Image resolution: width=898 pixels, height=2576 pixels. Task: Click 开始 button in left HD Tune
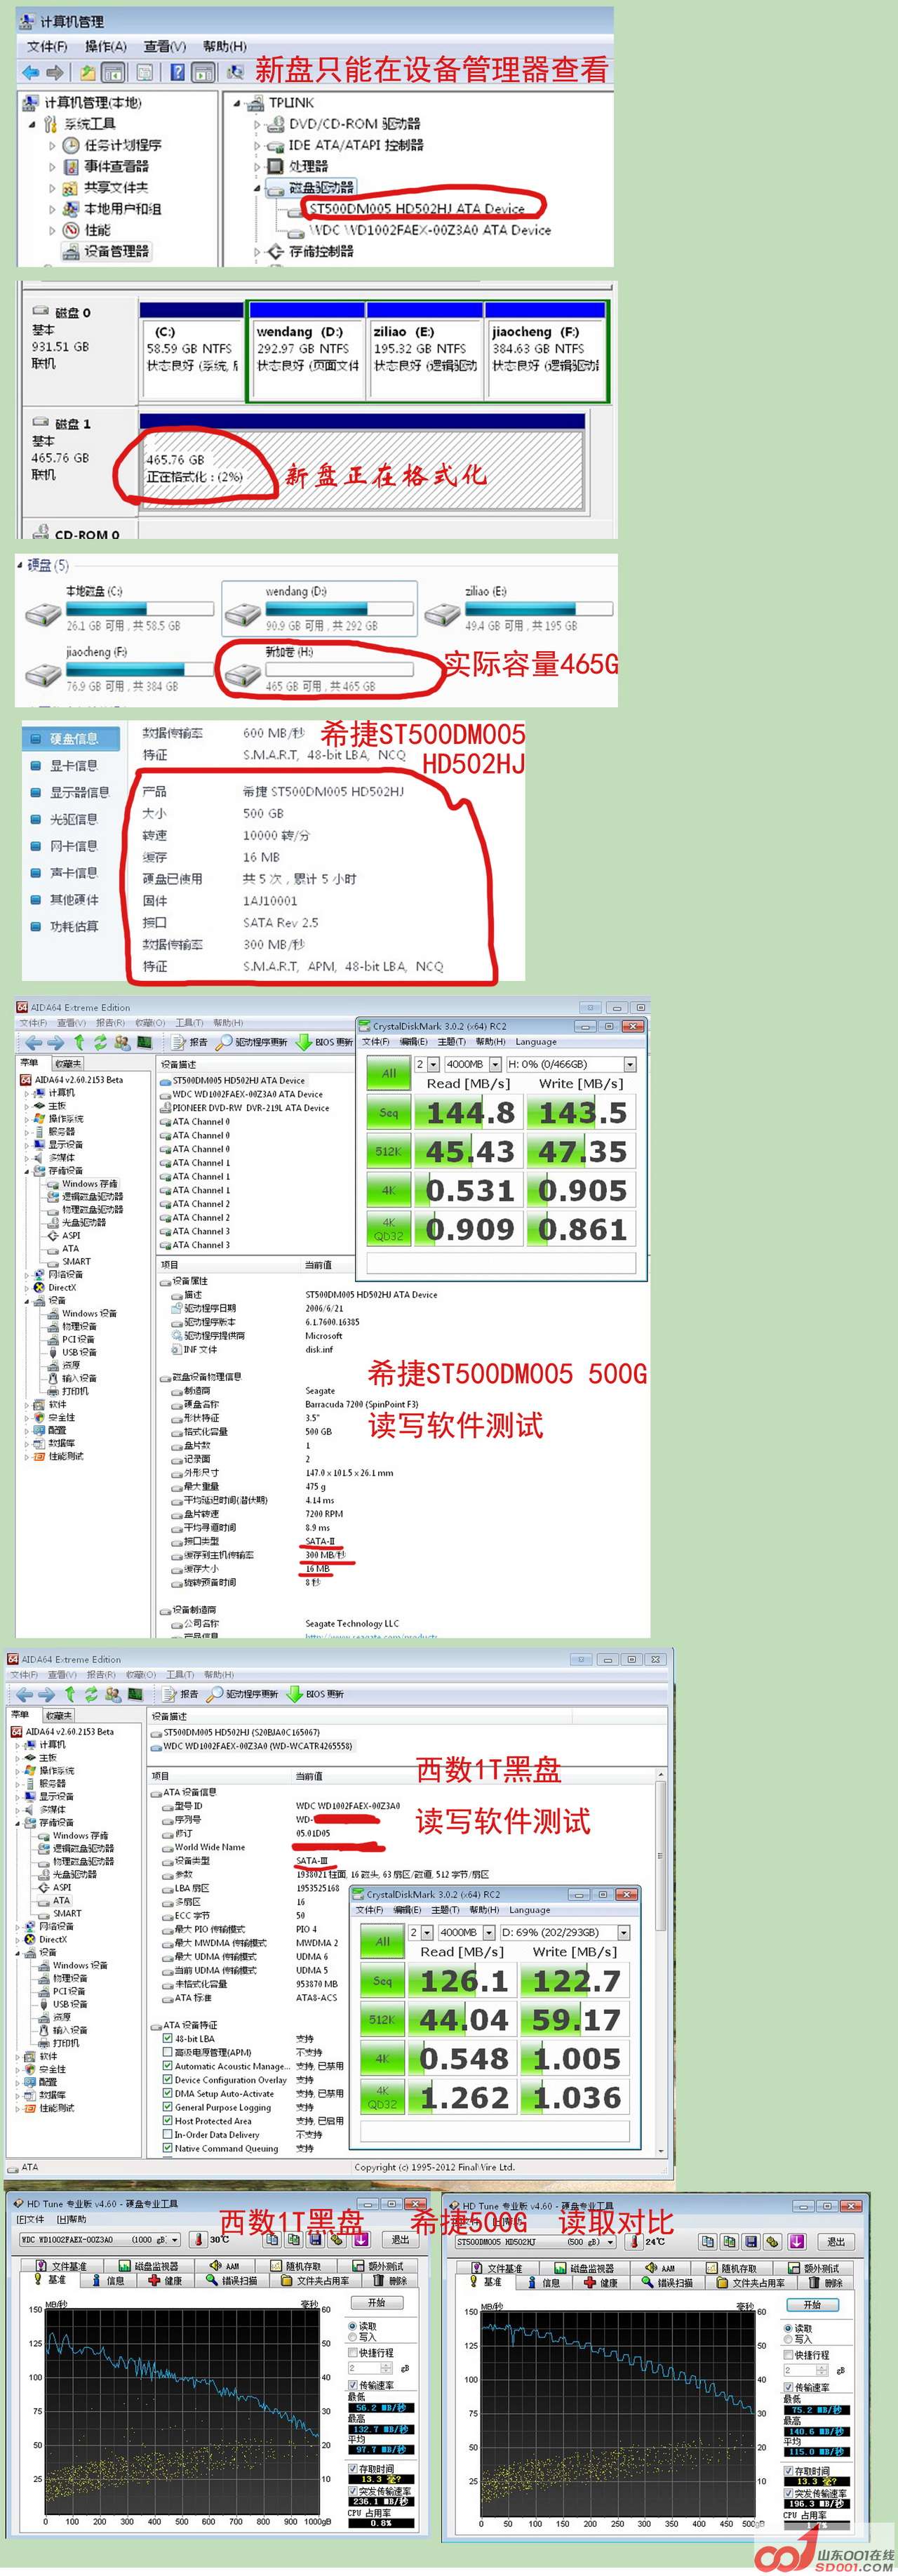pyautogui.click(x=376, y=2302)
